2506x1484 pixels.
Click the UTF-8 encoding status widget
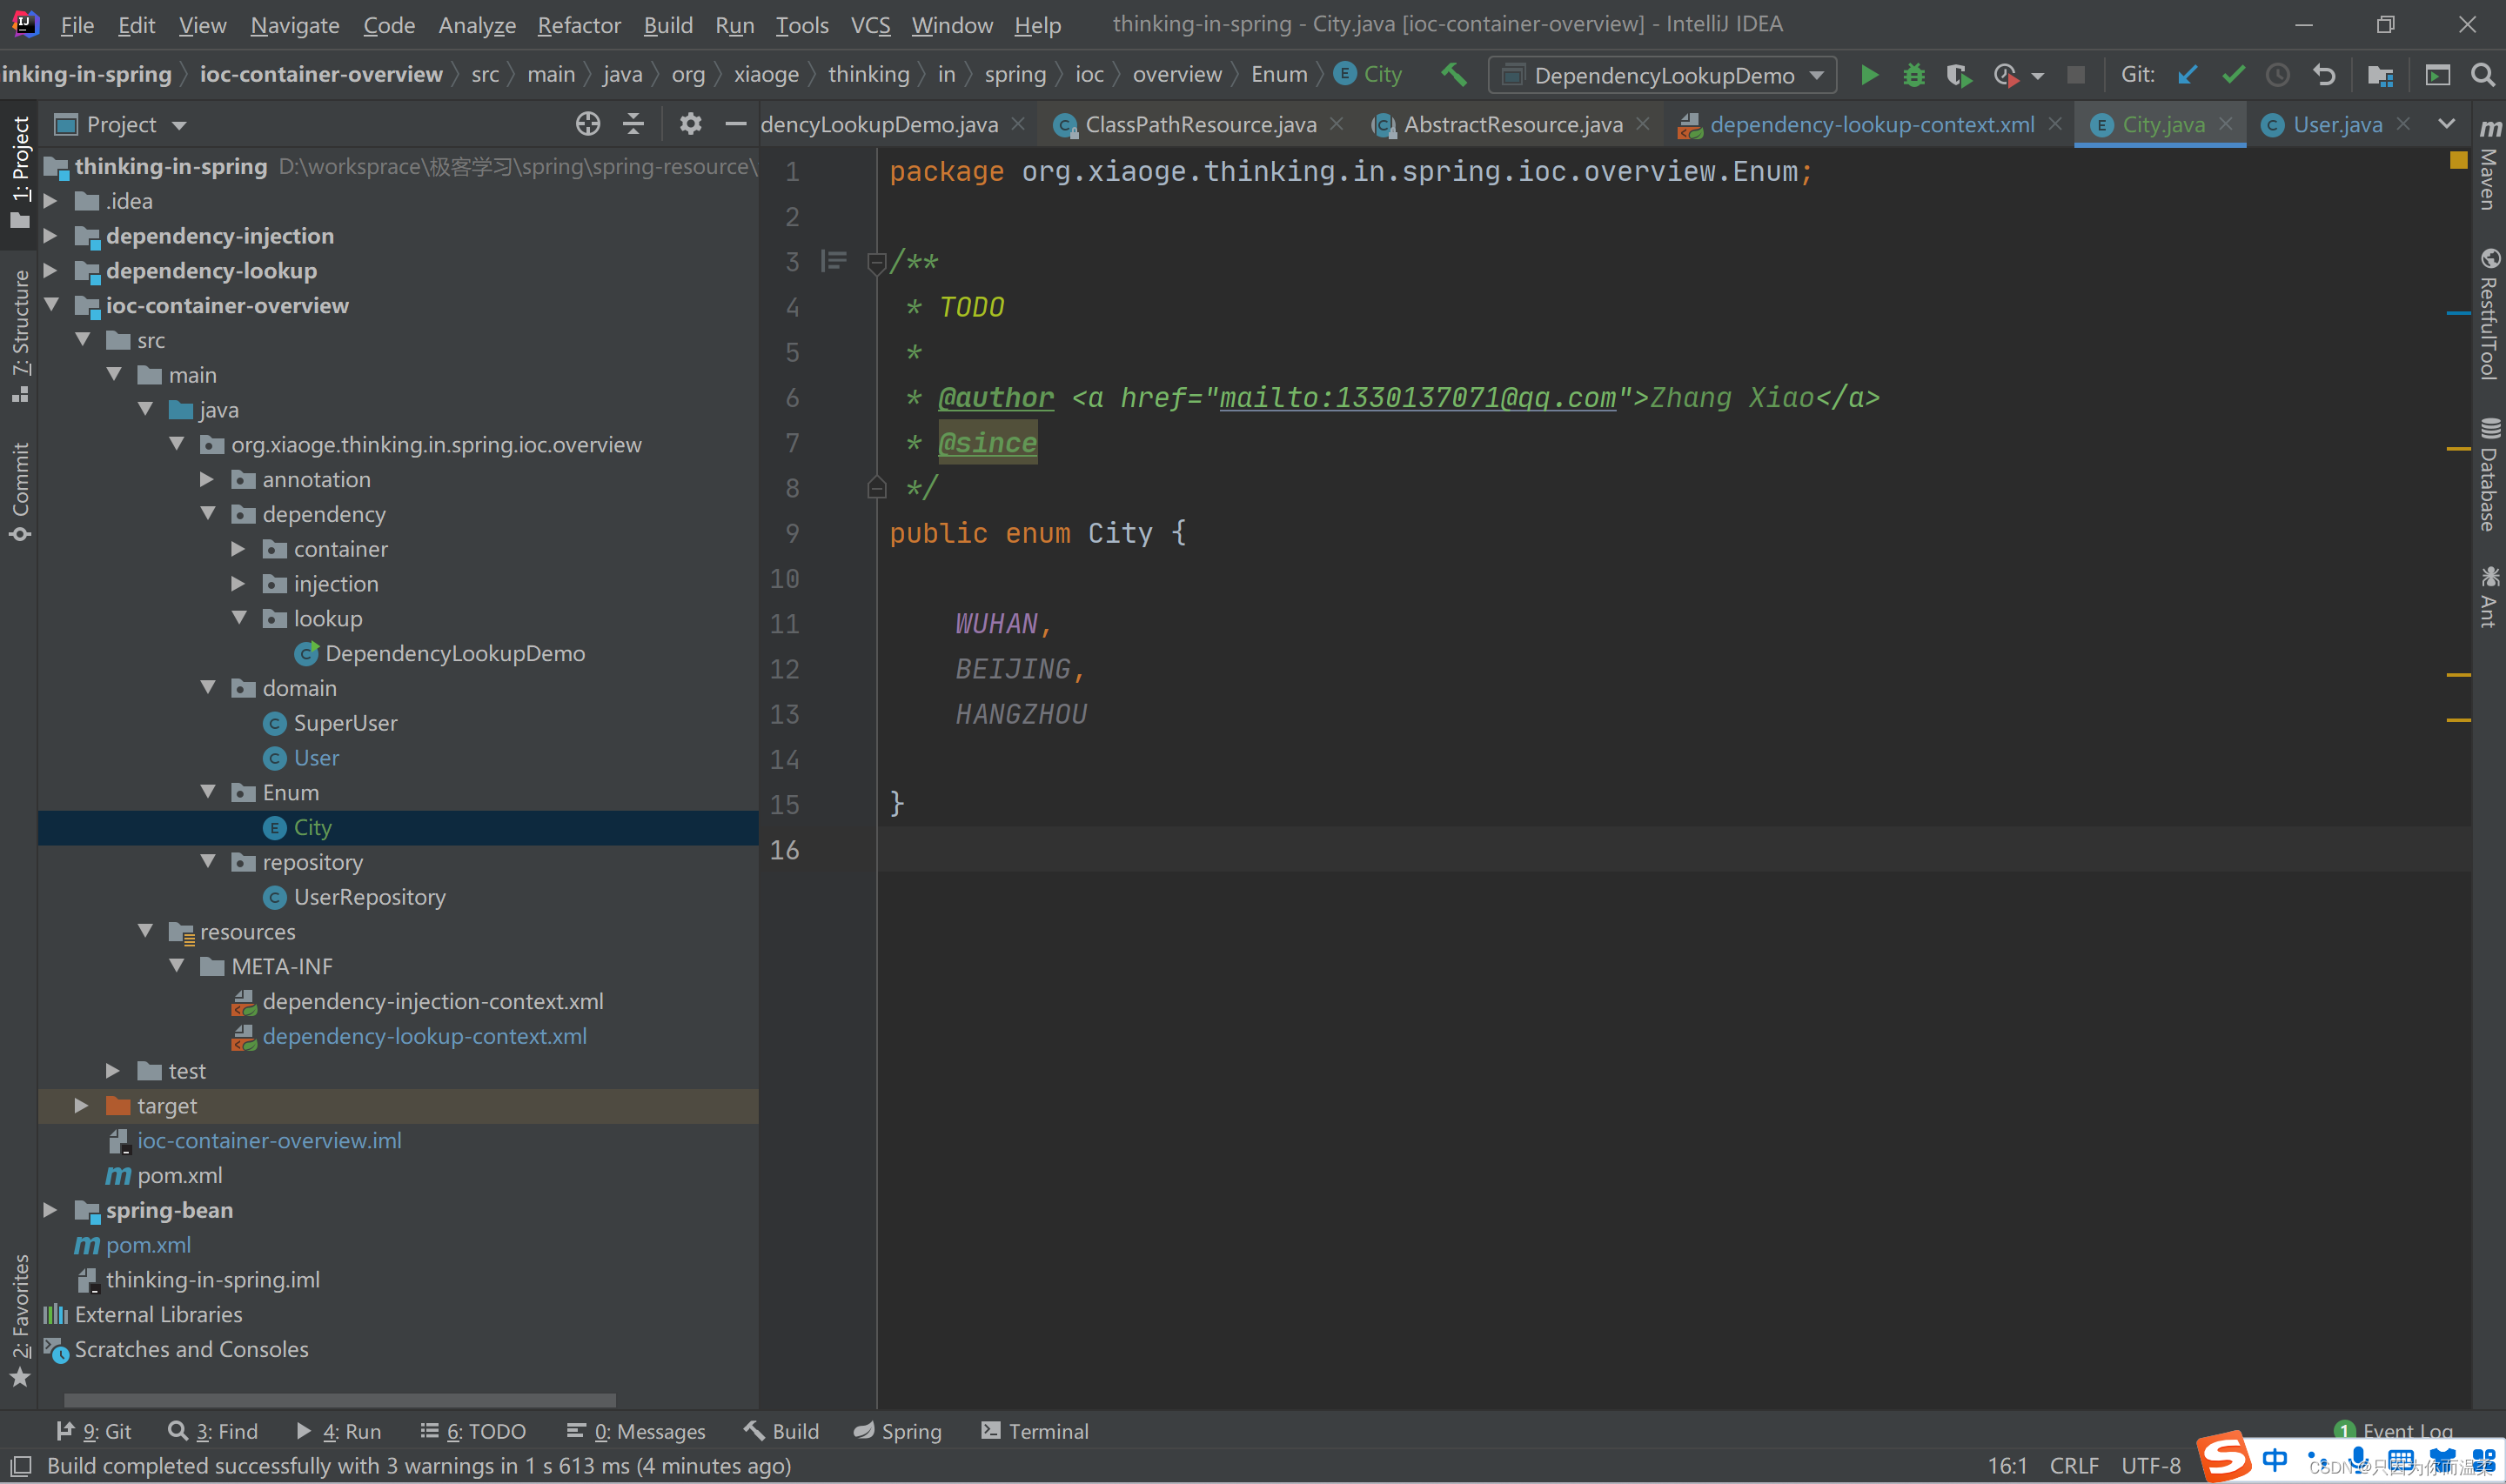2150,1466
